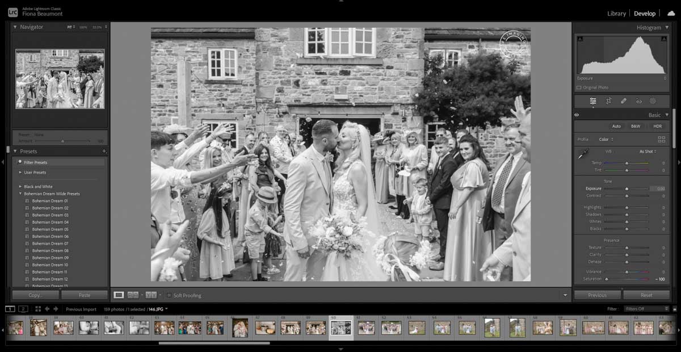Switch to Loupe view mode
Screen dimensions: 681x352
pos(119,295)
